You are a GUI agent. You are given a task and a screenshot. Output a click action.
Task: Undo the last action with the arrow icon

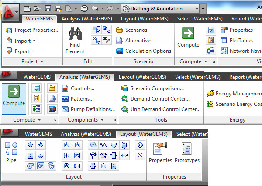click(x=95, y=8)
